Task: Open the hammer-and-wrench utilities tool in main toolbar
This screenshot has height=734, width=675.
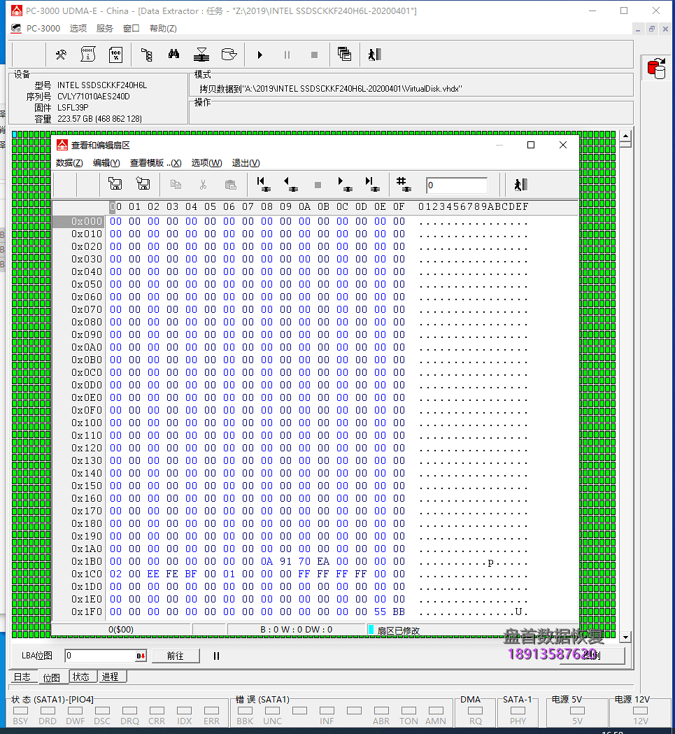Action: click(61, 55)
